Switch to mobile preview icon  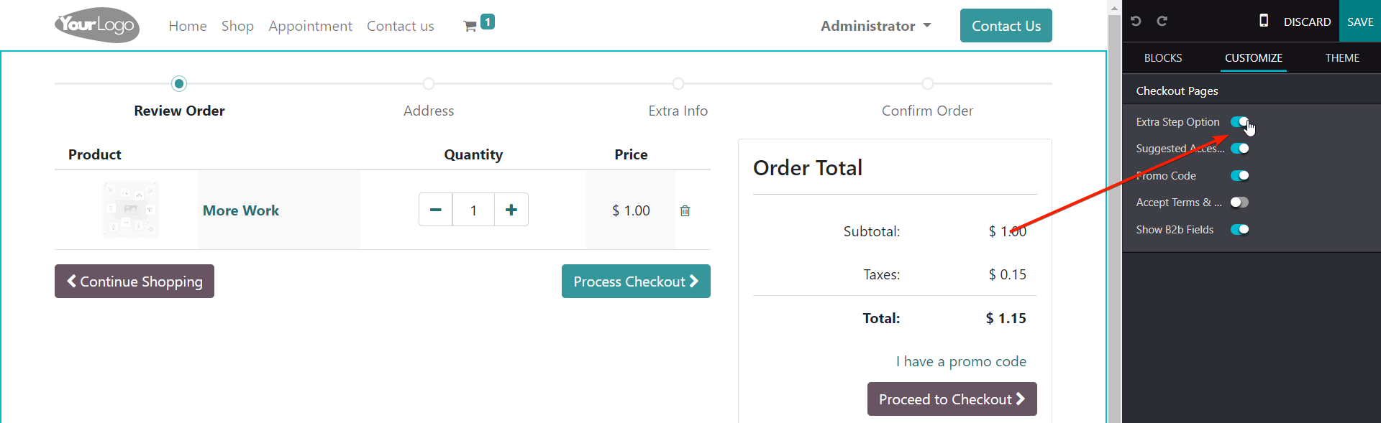click(x=1264, y=21)
